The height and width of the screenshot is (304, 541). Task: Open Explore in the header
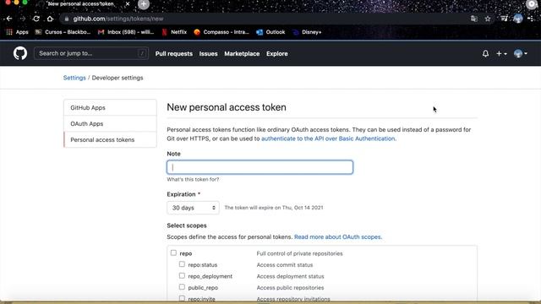tap(277, 54)
